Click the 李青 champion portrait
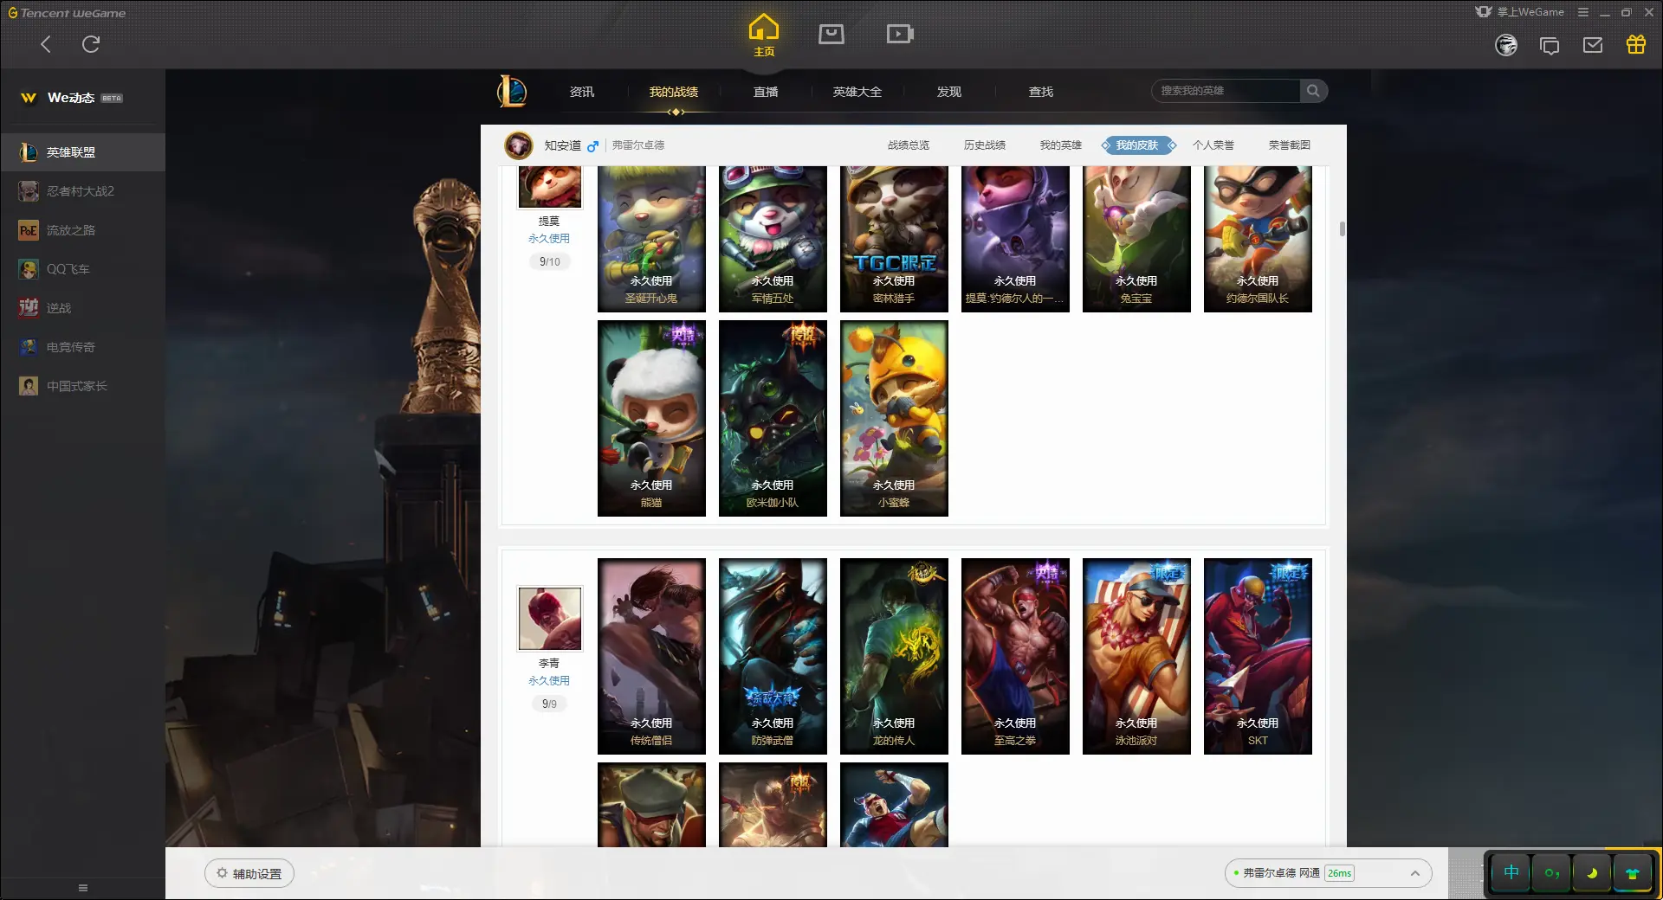This screenshot has width=1663, height=900. 550,619
